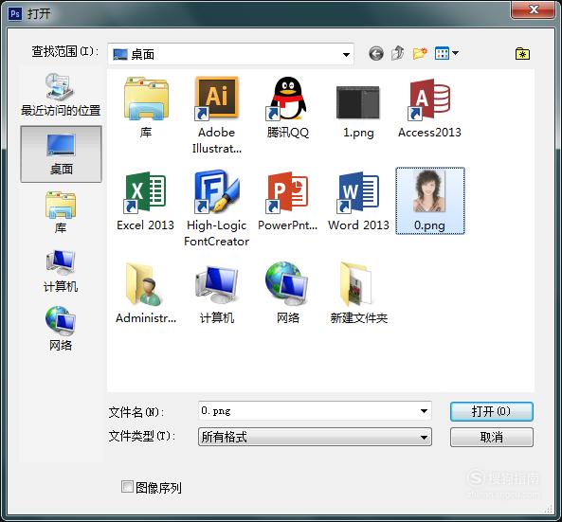This screenshot has height=522, width=562.
Task: Select the Adobe Illustrator shortcut
Action: click(x=216, y=116)
